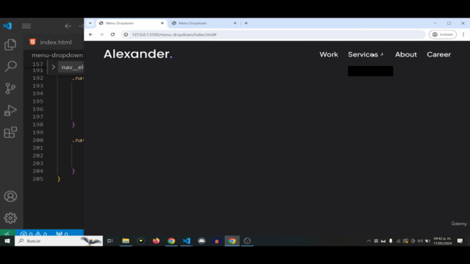Close second Menu Dropdown tab
470x264 pixels.
point(235,23)
